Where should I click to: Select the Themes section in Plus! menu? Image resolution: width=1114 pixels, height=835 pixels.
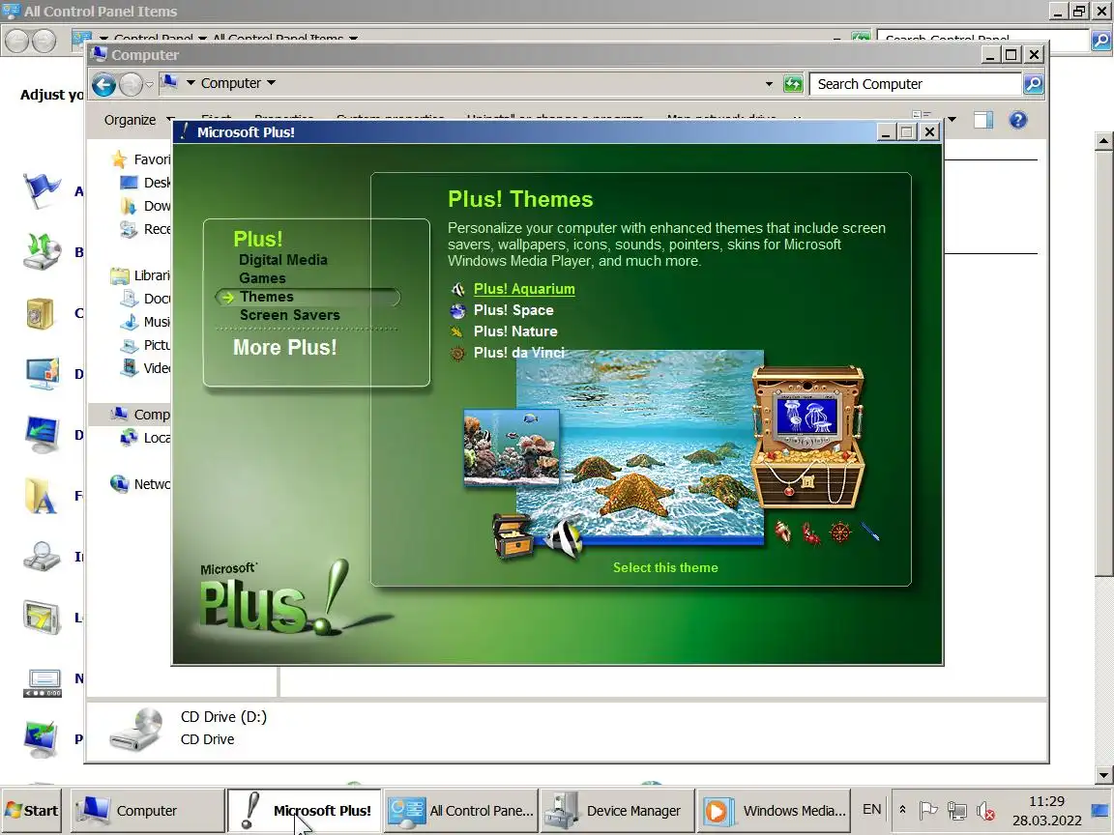(x=267, y=297)
